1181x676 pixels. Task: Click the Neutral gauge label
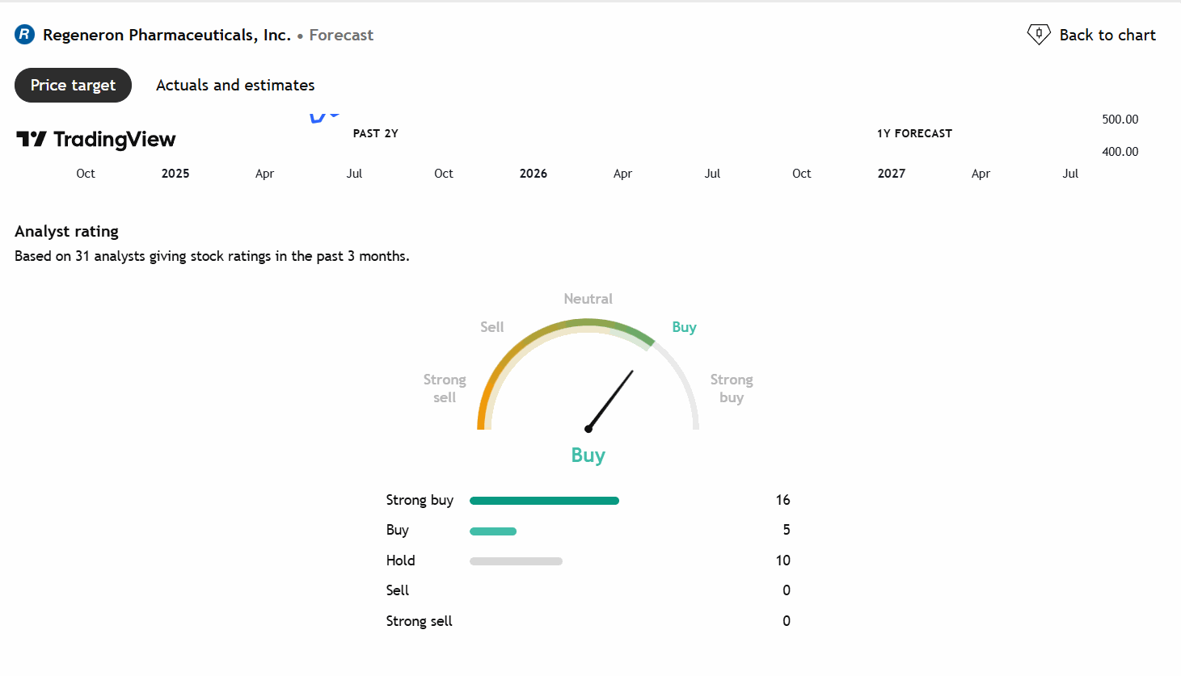[588, 299]
